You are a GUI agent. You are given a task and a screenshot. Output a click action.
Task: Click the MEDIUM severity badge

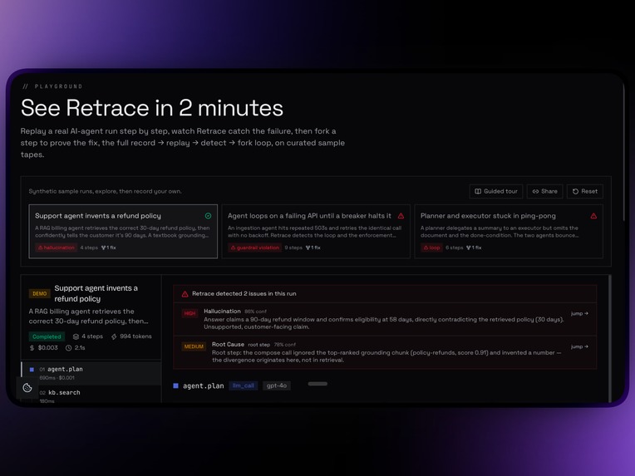(194, 347)
